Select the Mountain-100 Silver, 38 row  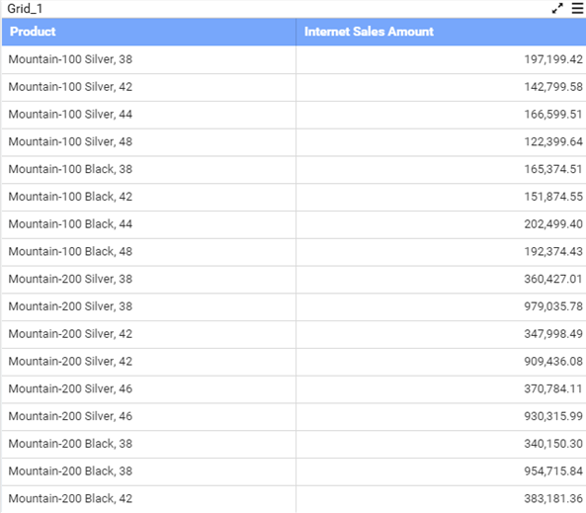[x=293, y=59]
